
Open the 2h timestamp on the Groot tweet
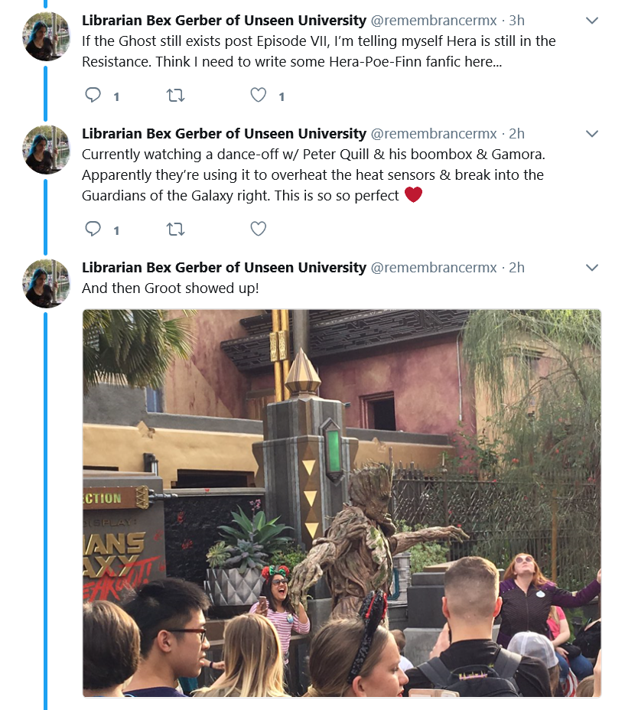pyautogui.click(x=516, y=268)
